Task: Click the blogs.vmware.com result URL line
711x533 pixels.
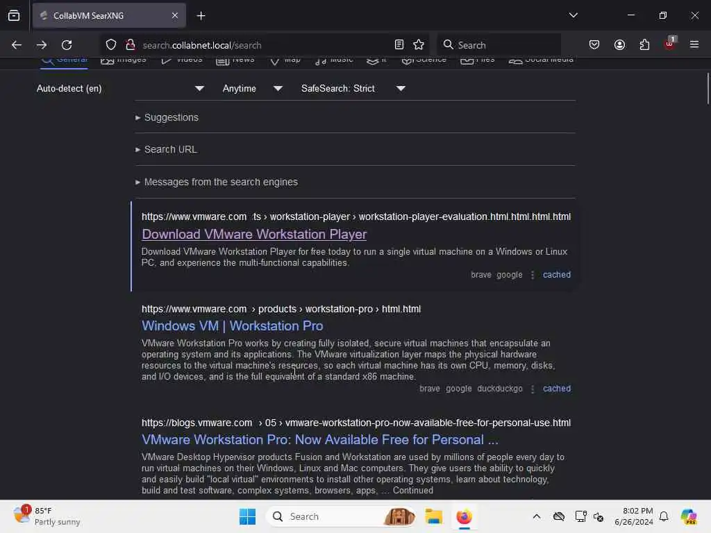Action: click(356, 423)
